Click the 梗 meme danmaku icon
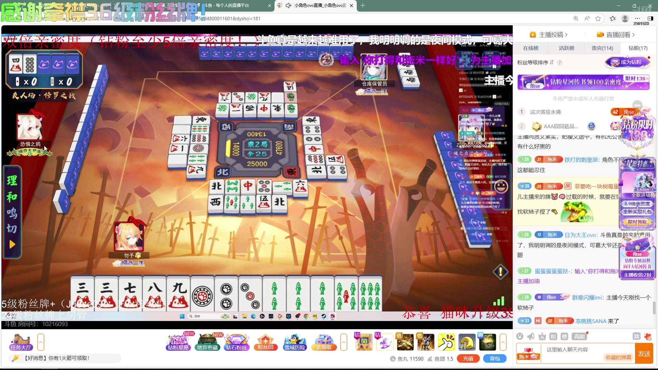Image resolution: width=658 pixels, height=370 pixels. click(x=564, y=336)
